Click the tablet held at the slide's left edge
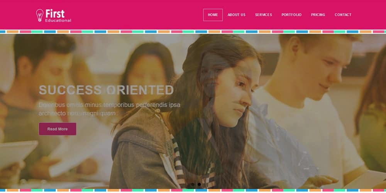The image size is (386, 193). point(18,154)
